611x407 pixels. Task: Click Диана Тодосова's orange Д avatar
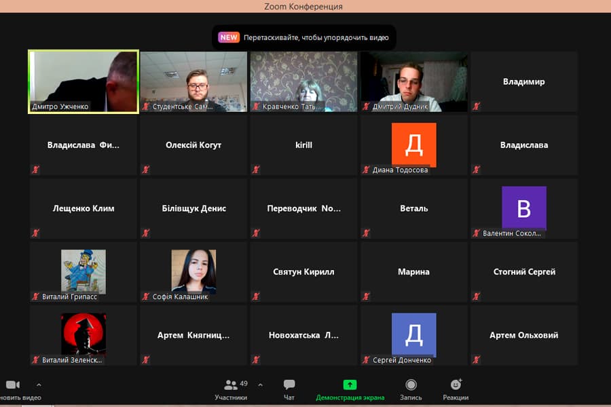coord(414,145)
